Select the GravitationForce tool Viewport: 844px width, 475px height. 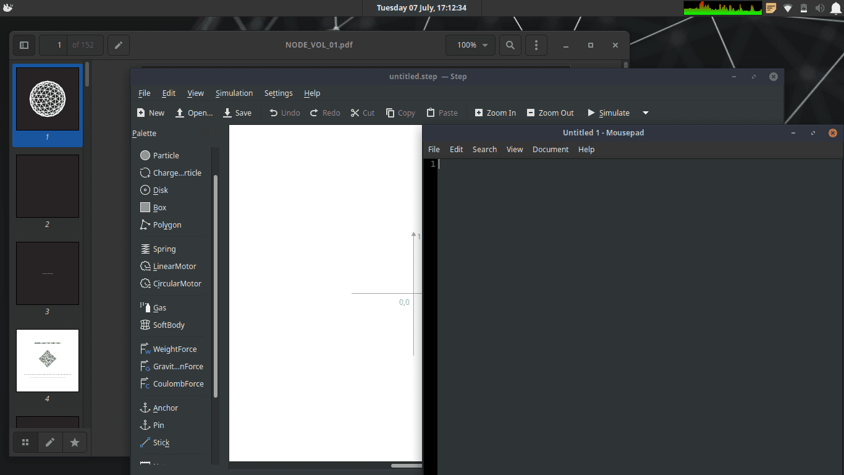point(171,366)
